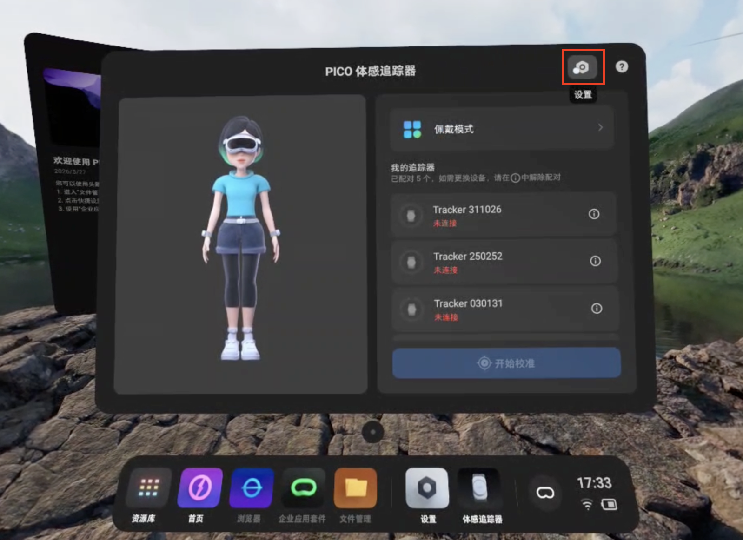Click the Tracker 311026 name text
This screenshot has height=540, width=743.
[x=467, y=210]
